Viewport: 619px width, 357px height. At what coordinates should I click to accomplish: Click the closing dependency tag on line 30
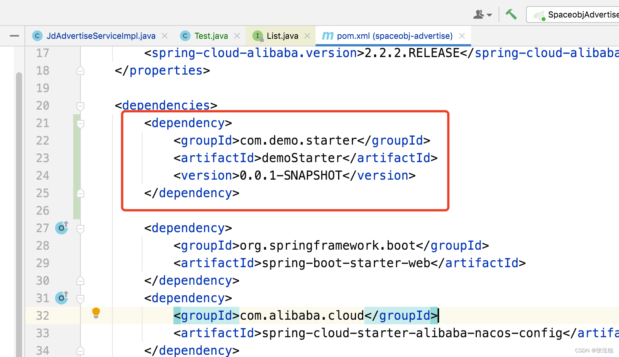point(192,280)
